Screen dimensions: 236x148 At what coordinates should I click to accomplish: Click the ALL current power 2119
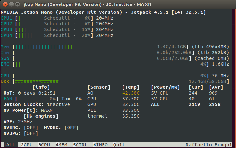pyautogui.click(x=195, y=104)
